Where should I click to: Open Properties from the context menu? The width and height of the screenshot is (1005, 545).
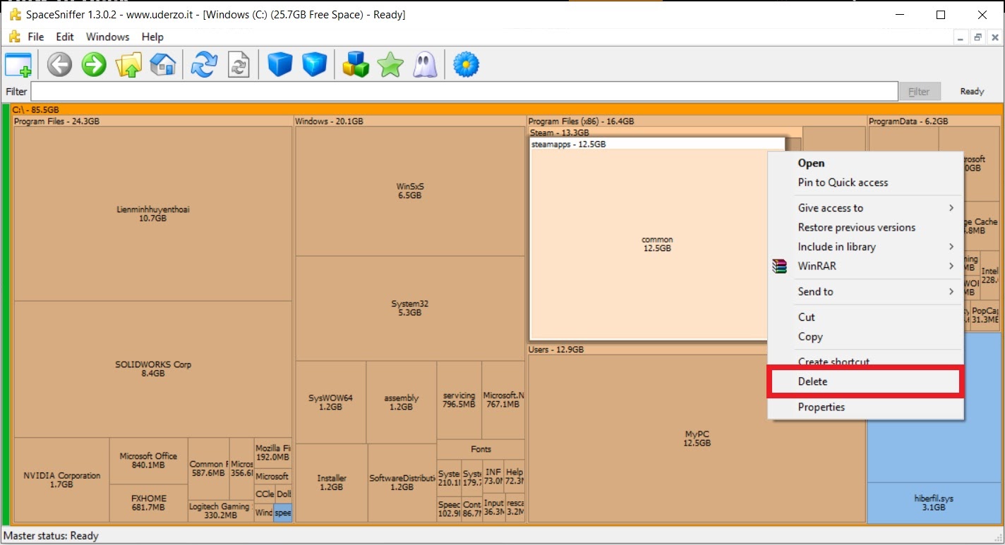[866, 408]
